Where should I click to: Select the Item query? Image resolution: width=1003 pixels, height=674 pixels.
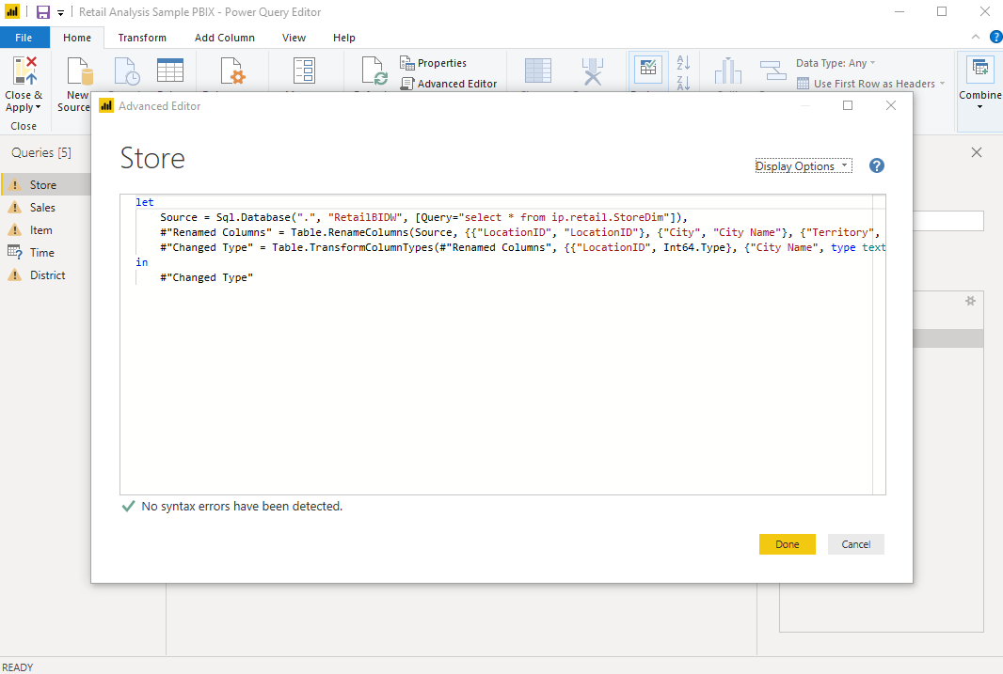tap(45, 230)
